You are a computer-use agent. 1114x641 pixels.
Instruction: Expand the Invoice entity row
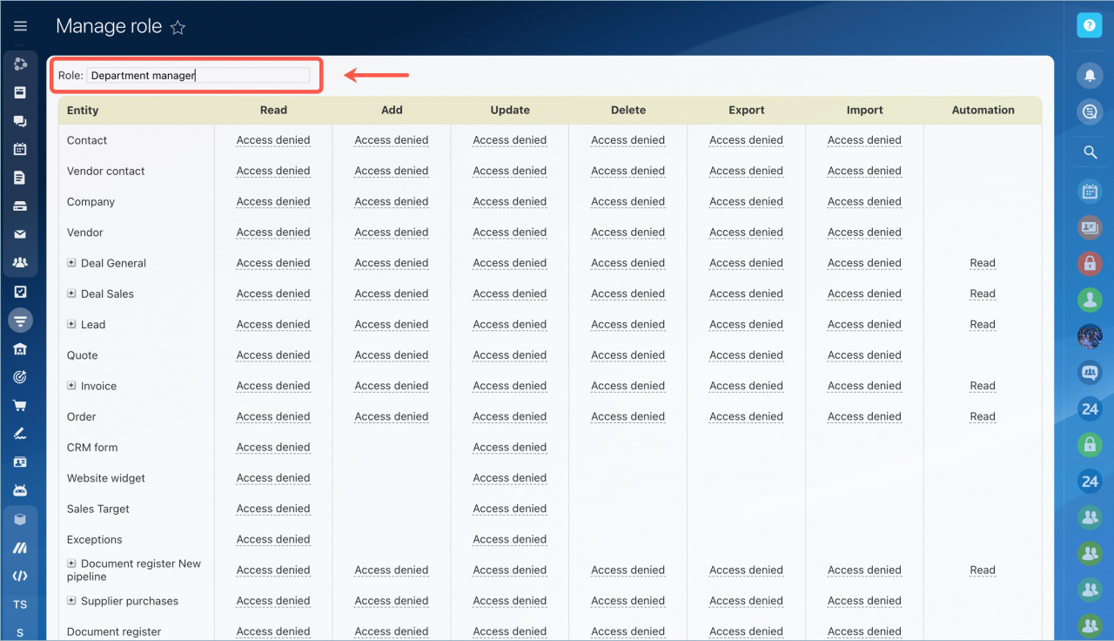coord(71,386)
